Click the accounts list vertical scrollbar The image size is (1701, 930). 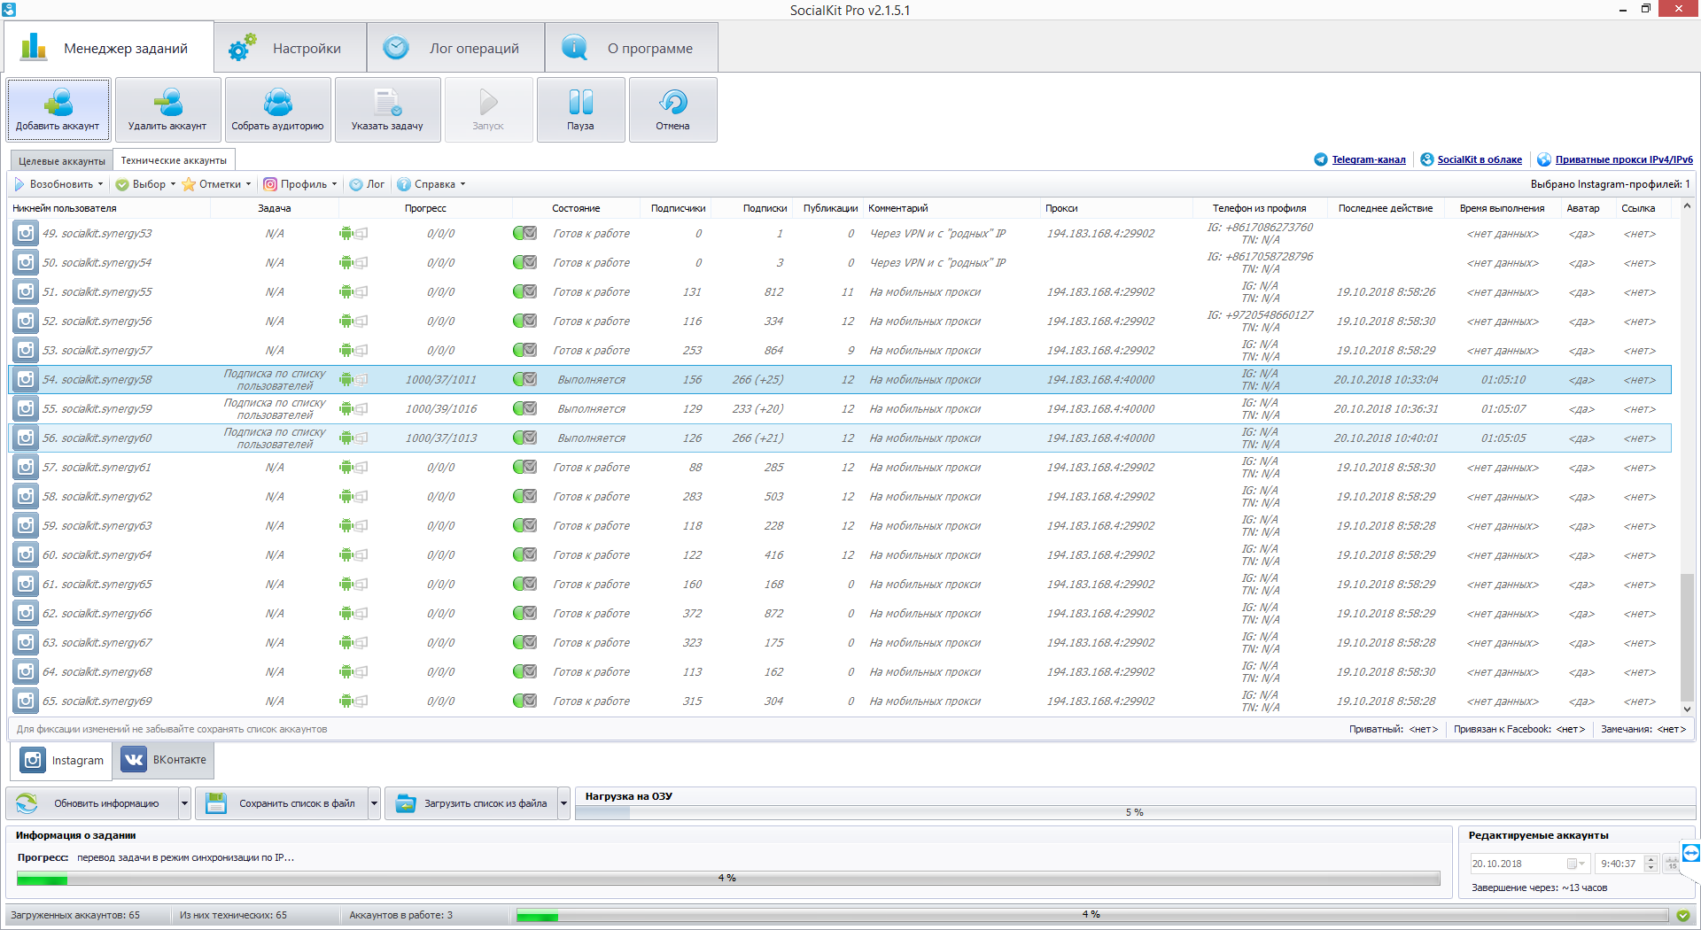click(1687, 456)
